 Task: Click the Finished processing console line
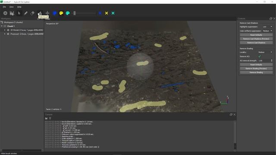(81, 147)
